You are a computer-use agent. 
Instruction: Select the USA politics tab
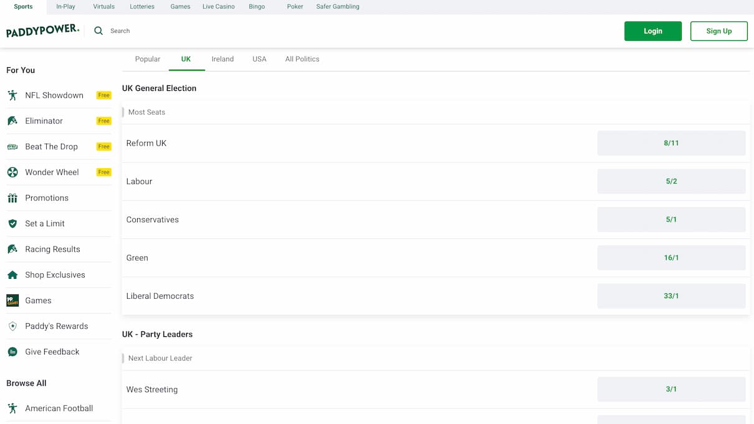259,59
